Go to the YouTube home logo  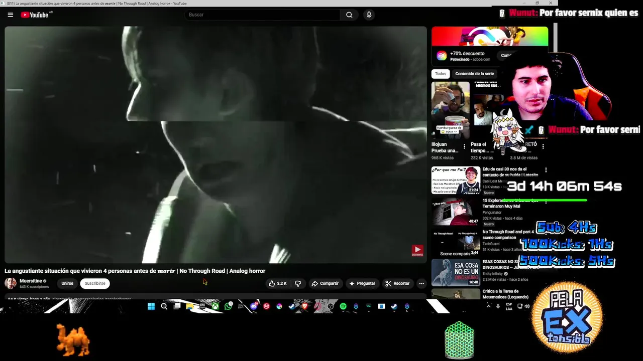34,15
